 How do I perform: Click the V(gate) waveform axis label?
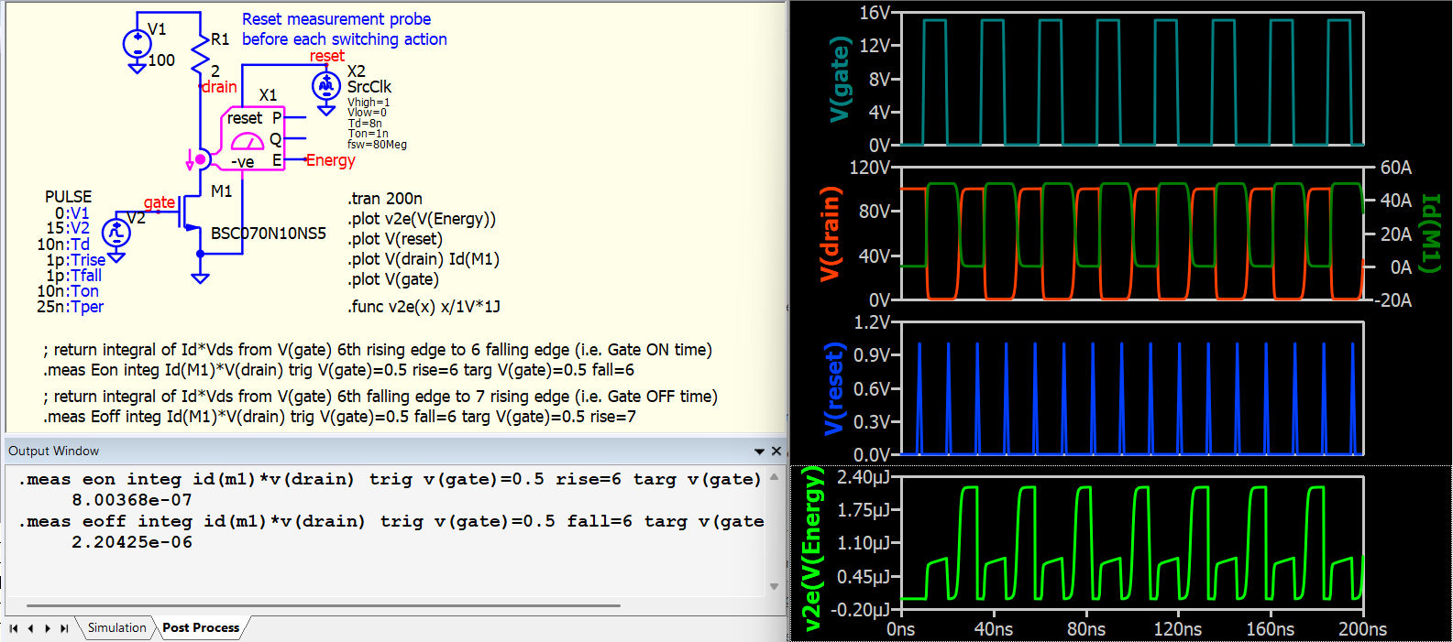tap(840, 80)
